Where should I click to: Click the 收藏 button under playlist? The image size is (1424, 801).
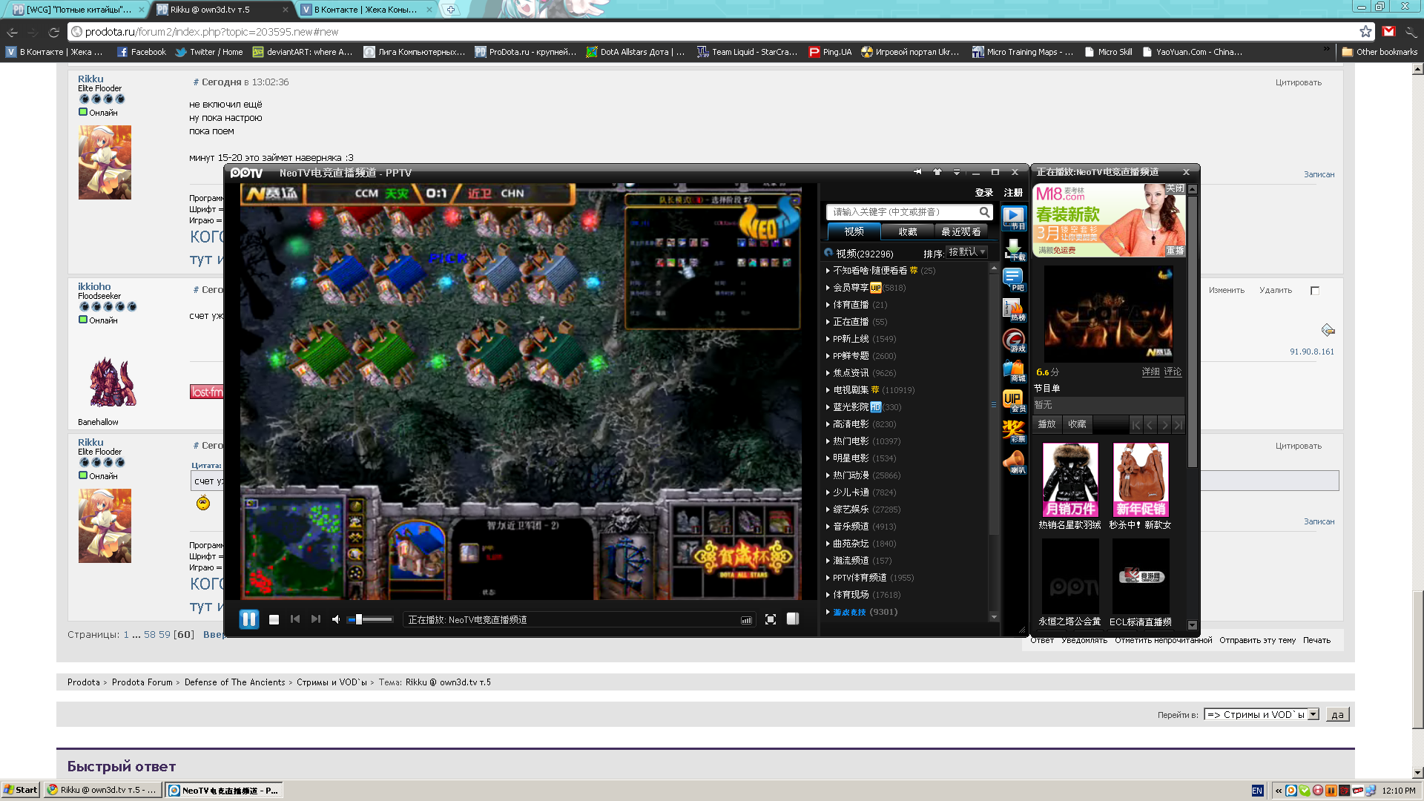1077,424
